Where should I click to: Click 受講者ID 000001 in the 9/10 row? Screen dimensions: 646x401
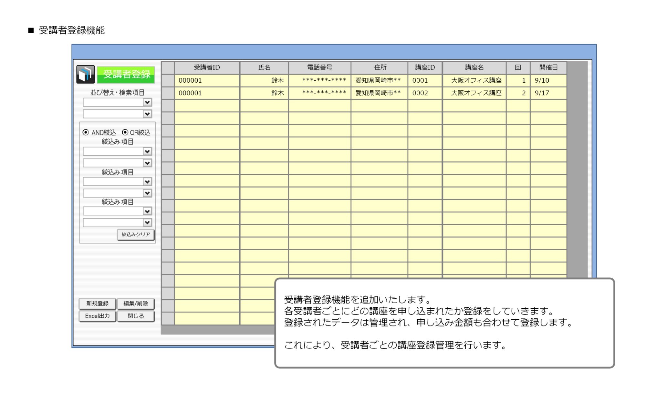[x=207, y=81]
